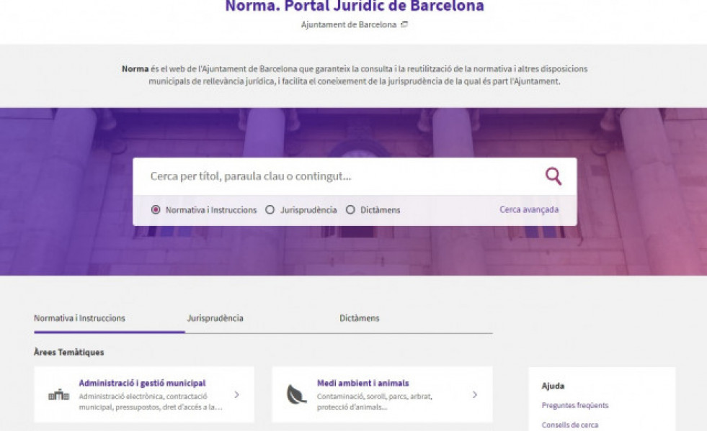Select the Normativa i Instruccions radio button
Viewport: 707px width, 431px height.
point(156,210)
